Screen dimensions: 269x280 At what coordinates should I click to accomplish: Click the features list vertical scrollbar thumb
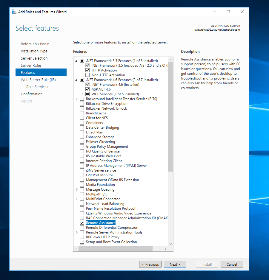click(x=170, y=117)
